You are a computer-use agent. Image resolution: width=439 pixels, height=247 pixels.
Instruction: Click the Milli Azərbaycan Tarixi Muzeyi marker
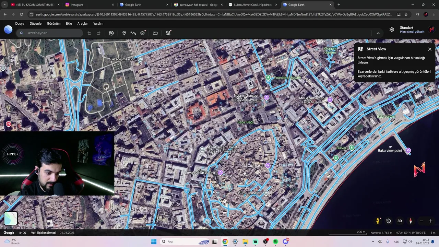[330, 100]
